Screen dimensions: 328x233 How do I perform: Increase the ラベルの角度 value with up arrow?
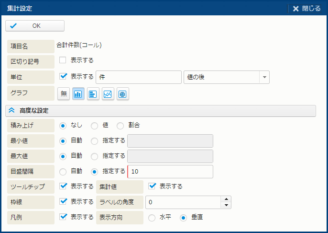(227, 199)
